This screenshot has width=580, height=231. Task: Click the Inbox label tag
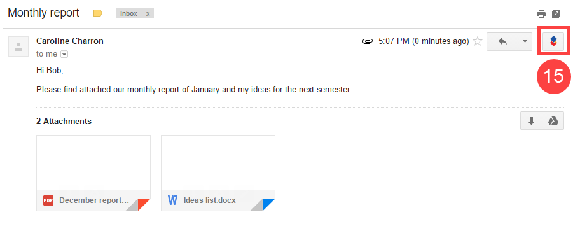click(x=128, y=14)
